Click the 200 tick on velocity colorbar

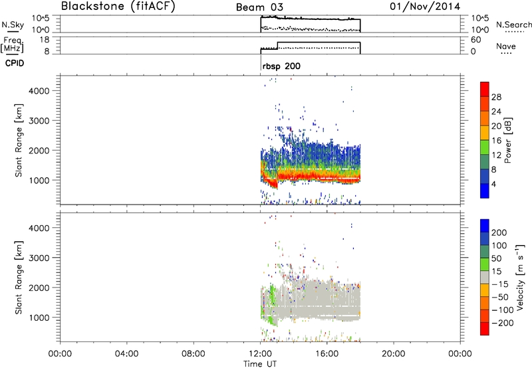tap(499, 232)
